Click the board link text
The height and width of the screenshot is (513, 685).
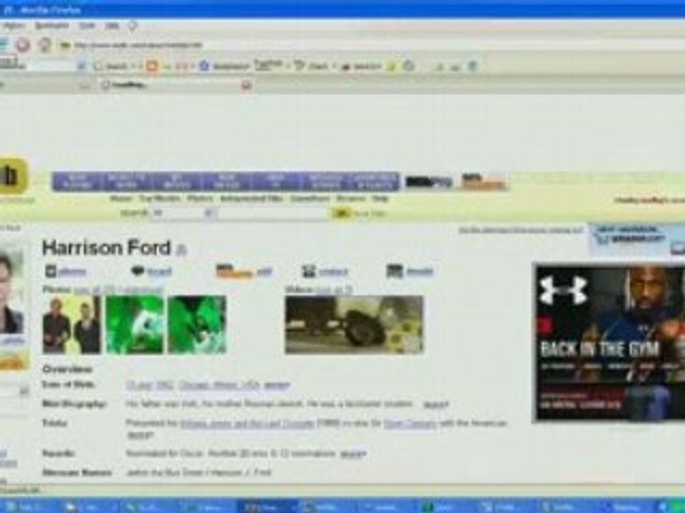[x=159, y=271]
